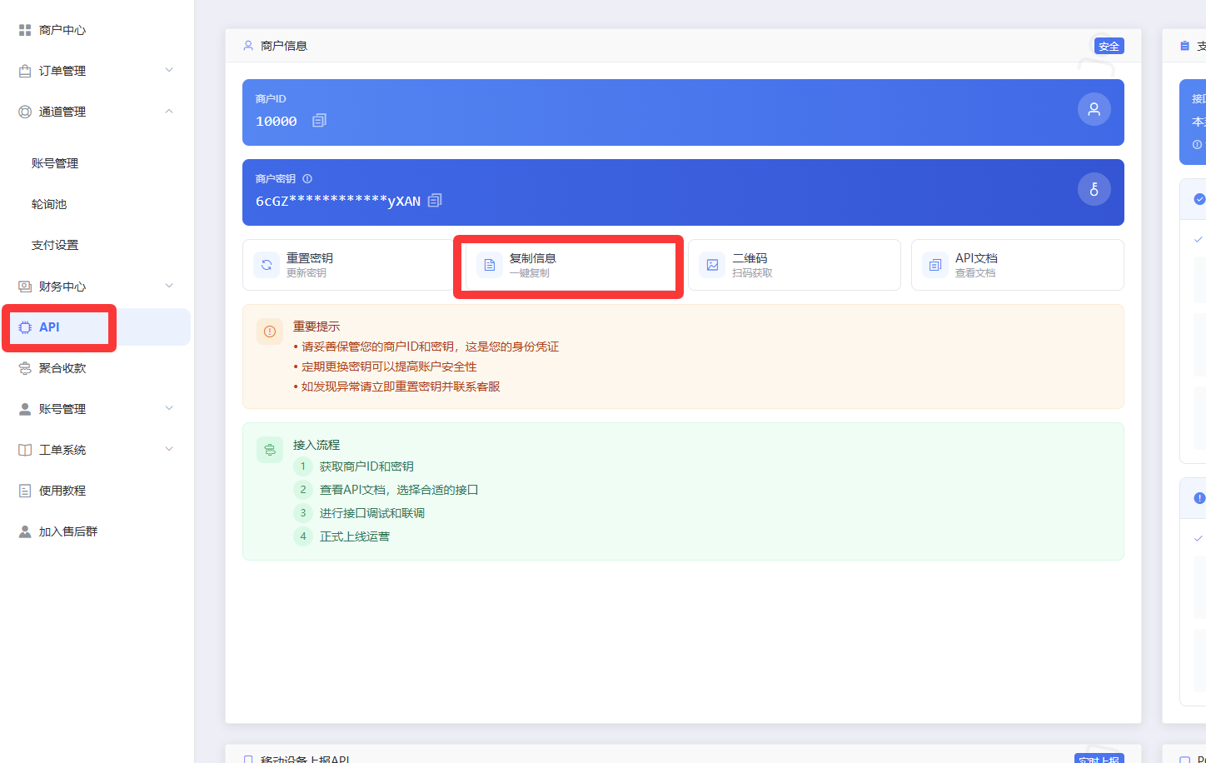Open the 使用教程 tutorial page
Image resolution: width=1206 pixels, height=763 pixels.
(x=62, y=491)
